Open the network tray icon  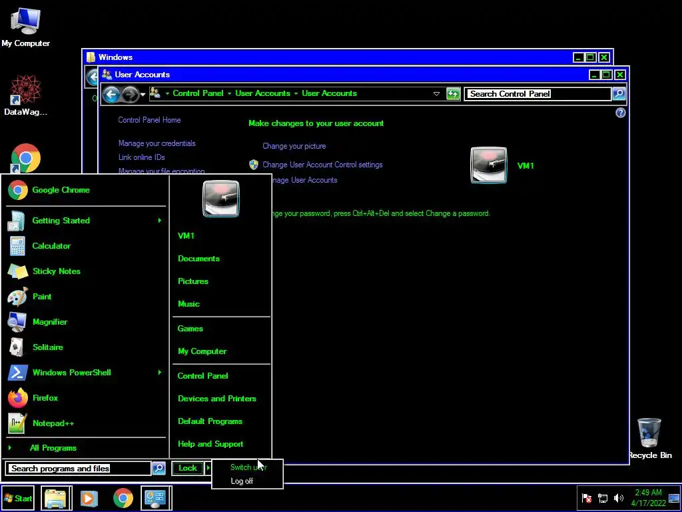602,498
